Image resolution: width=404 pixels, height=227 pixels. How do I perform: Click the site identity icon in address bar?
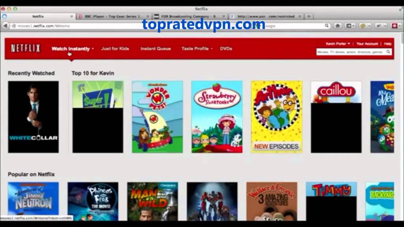(x=14, y=26)
